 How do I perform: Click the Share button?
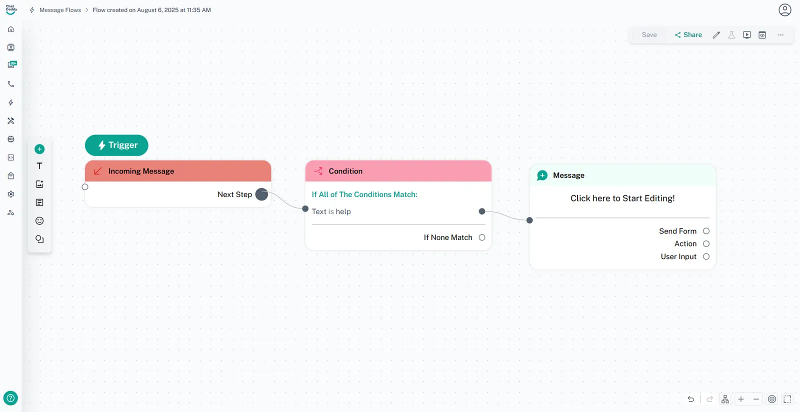coord(688,35)
